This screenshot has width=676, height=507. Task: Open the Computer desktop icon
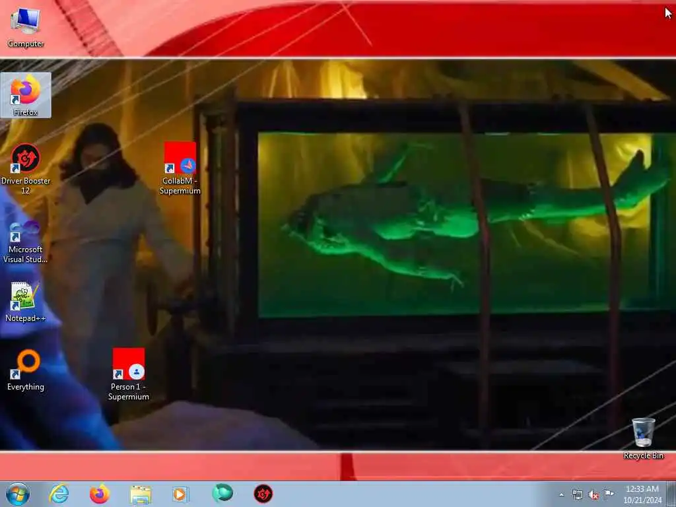[26, 26]
